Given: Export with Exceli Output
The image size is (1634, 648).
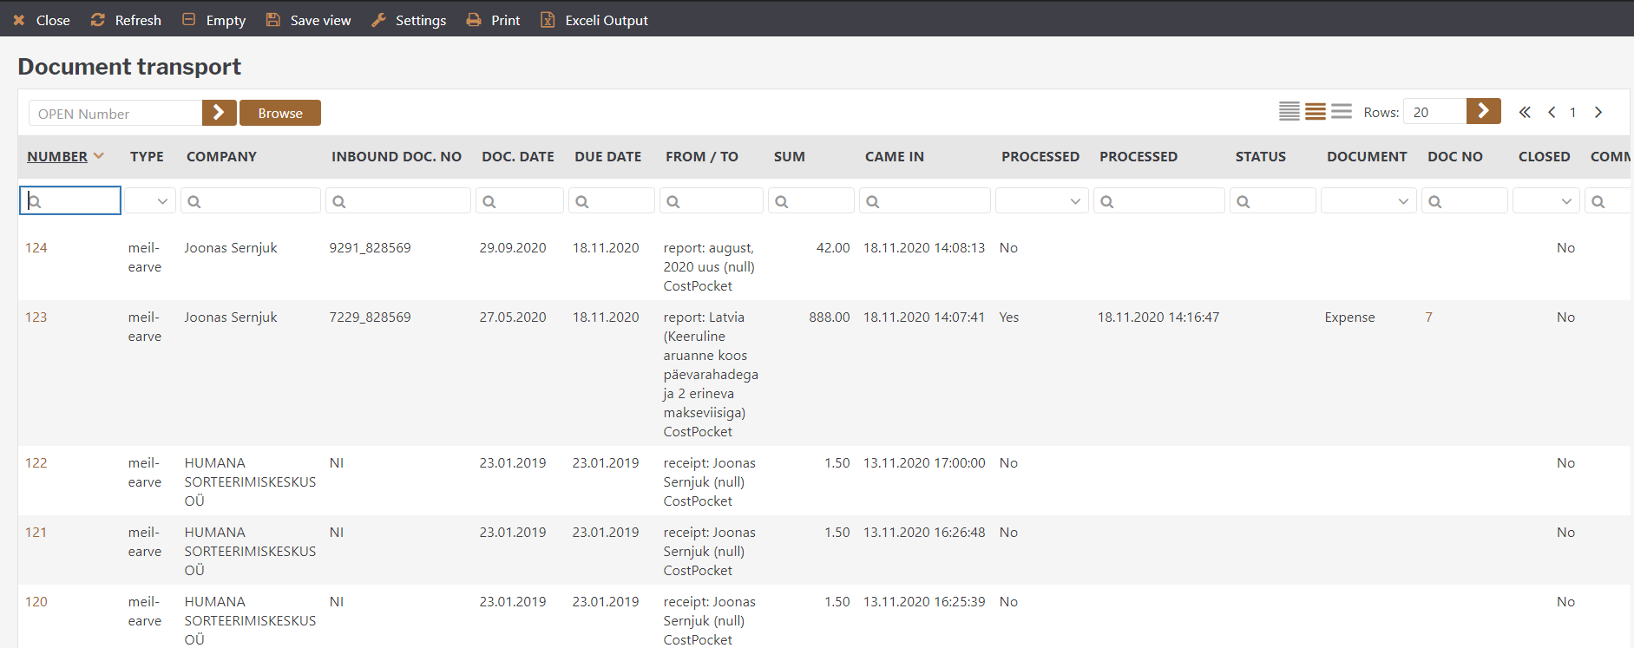Looking at the screenshot, I should pyautogui.click(x=594, y=20).
